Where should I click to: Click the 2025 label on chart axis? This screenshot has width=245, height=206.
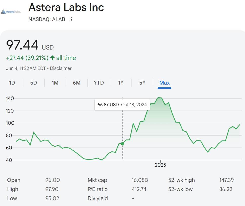[160, 165]
